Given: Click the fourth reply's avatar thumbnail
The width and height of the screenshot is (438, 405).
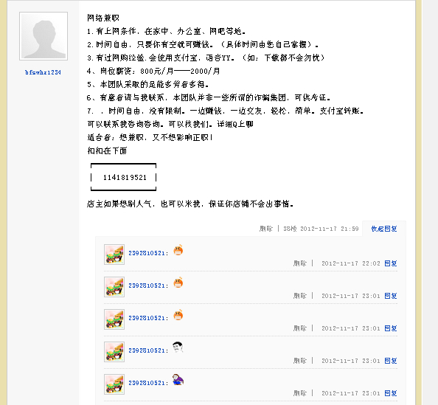Looking at the screenshot, I should click(114, 352).
